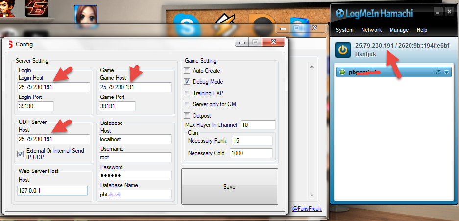Toggle External Or Internal Send IP UDP
Viewport: 459px width, 221px height.
(20, 154)
